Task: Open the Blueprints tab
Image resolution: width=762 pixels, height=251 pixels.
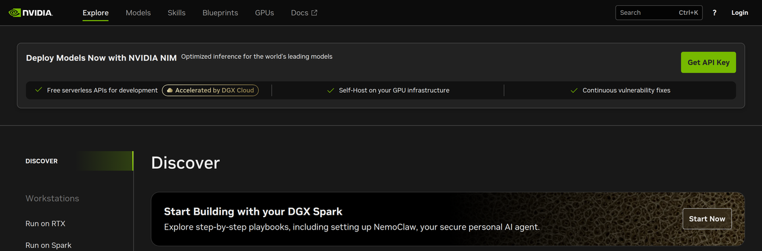Action: (220, 12)
